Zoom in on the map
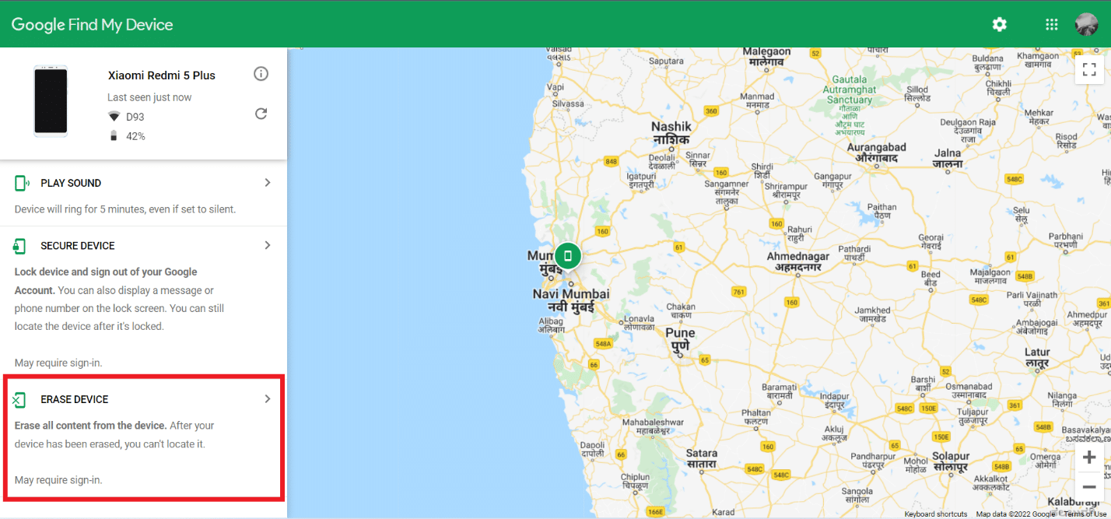Screen dimensions: 1111x519 pyautogui.click(x=1089, y=458)
